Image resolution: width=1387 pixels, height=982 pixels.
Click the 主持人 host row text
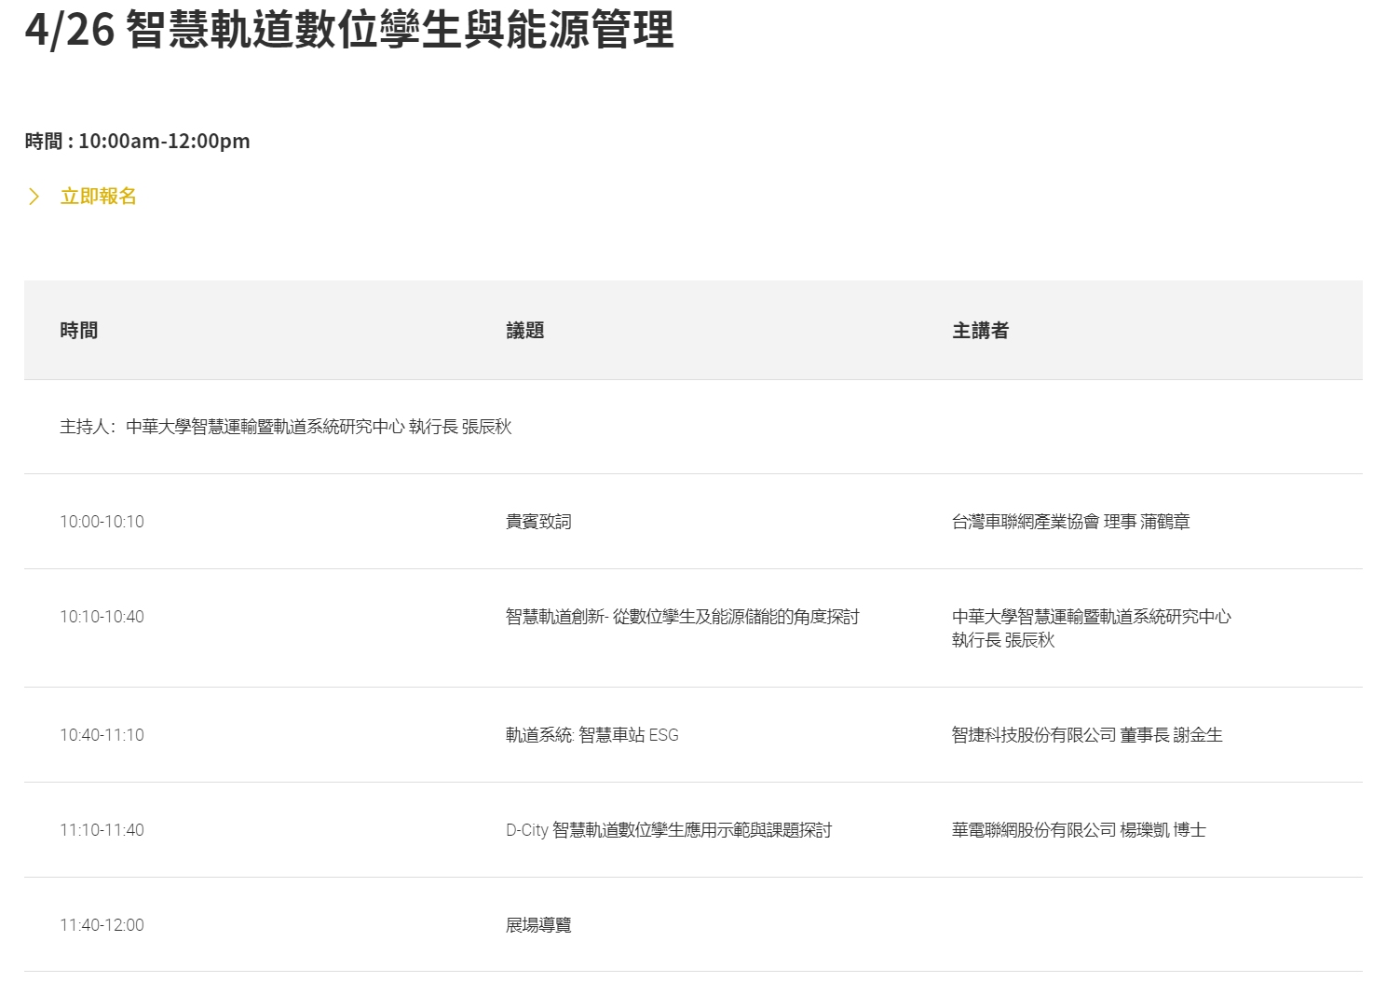pos(286,427)
